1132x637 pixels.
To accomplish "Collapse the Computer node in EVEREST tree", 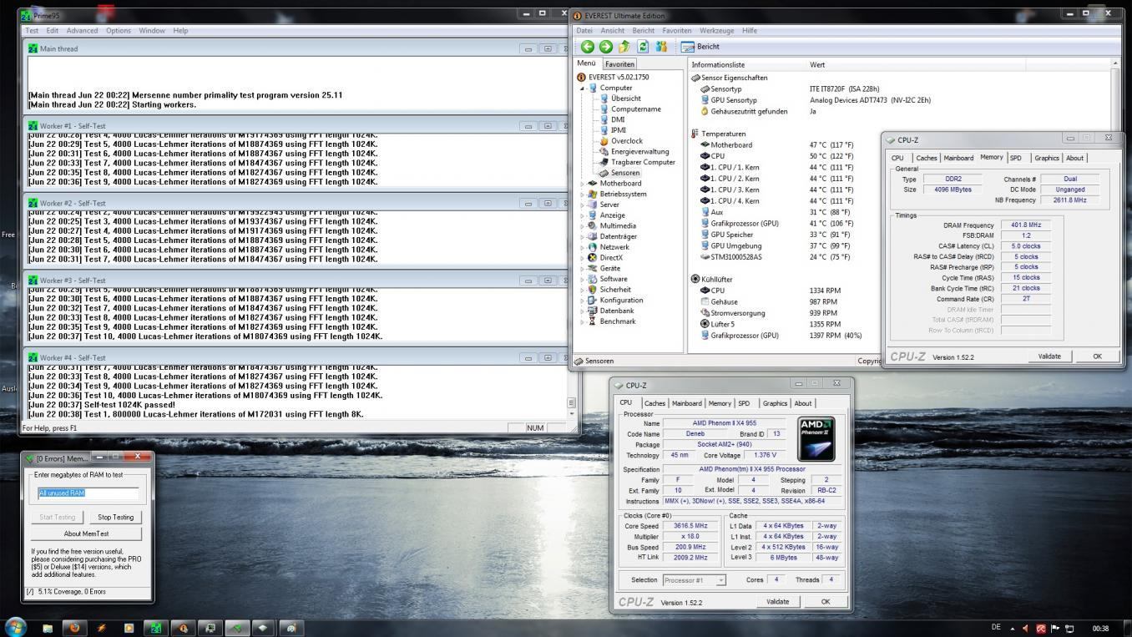I will (x=583, y=88).
